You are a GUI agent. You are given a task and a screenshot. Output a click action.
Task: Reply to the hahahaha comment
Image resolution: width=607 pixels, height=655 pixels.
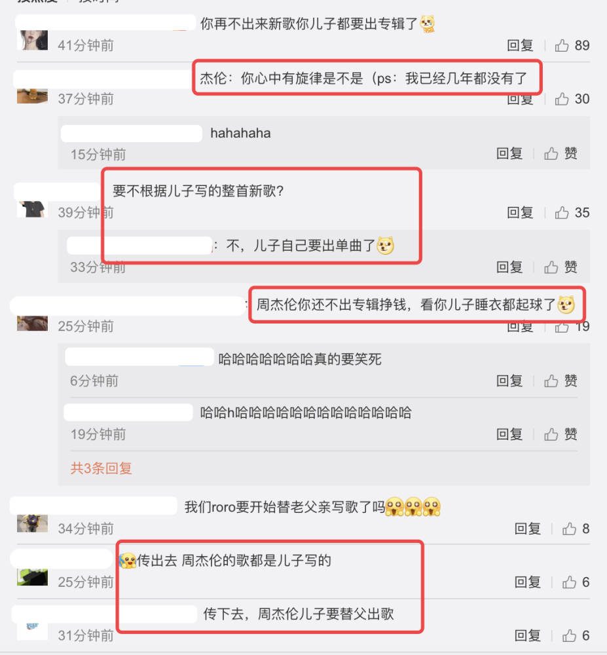tap(509, 153)
